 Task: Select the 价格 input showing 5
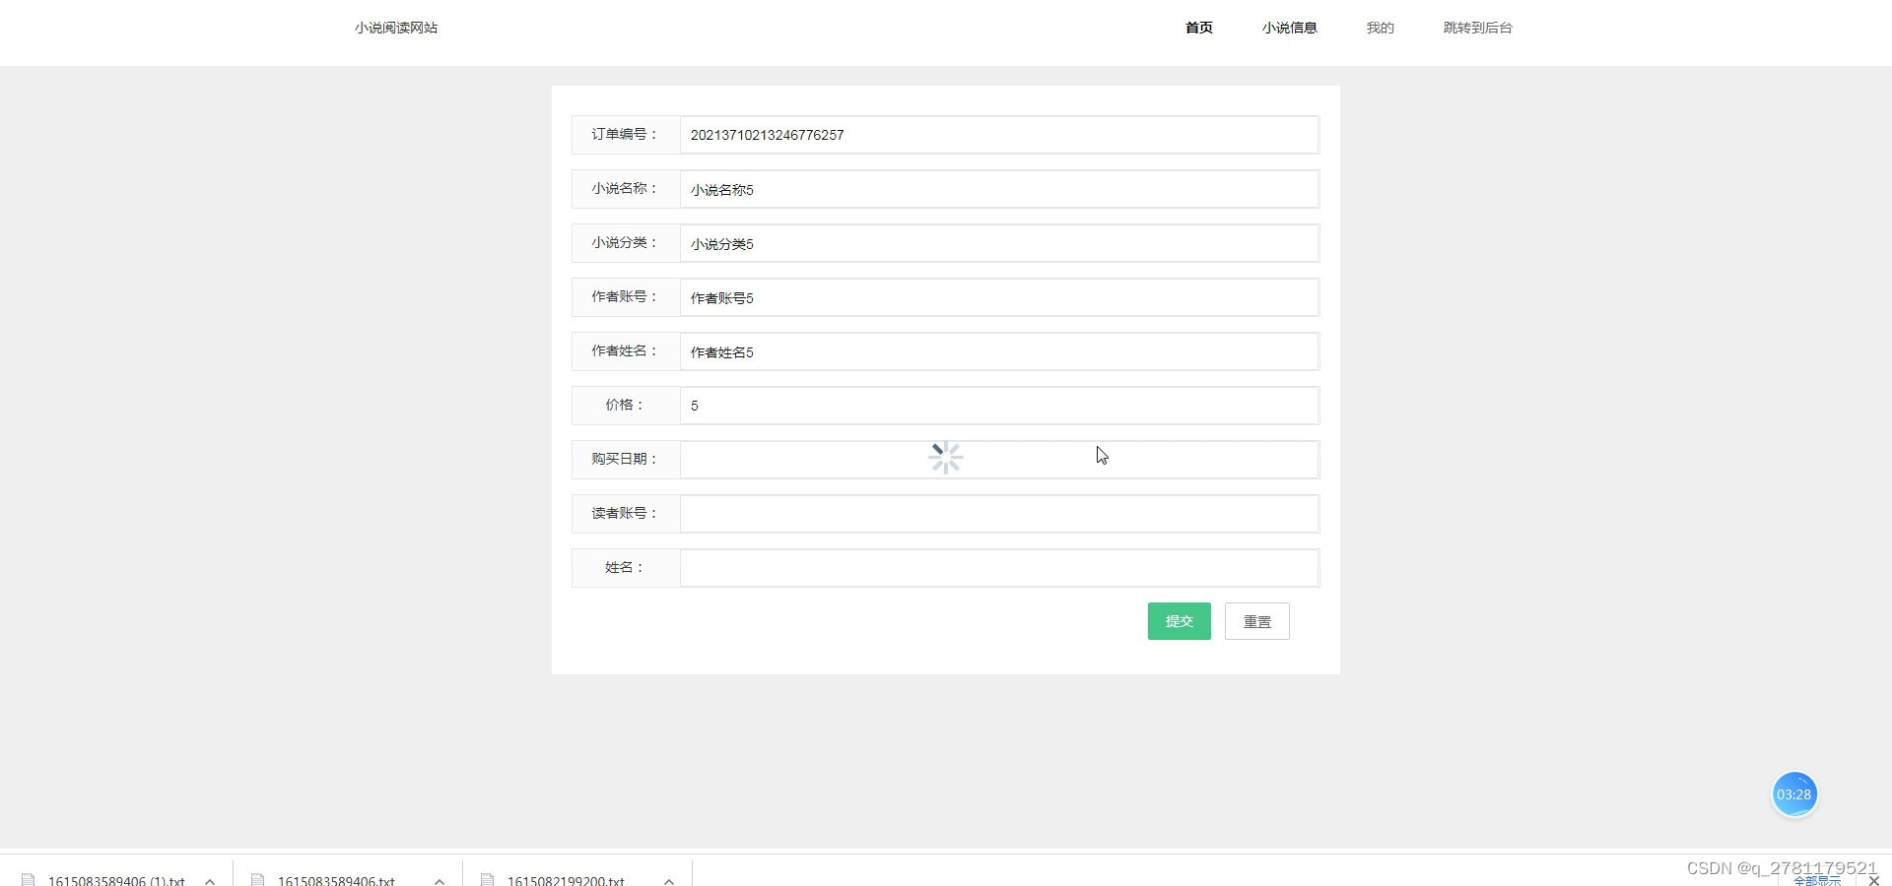(999, 406)
